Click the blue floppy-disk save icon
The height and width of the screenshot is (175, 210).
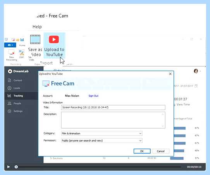pyautogui.click(x=22, y=40)
